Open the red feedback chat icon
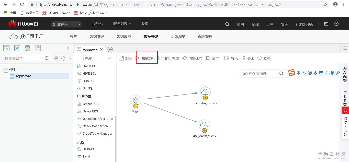The height and width of the screenshot is (162, 349). pyautogui.click(x=345, y=110)
